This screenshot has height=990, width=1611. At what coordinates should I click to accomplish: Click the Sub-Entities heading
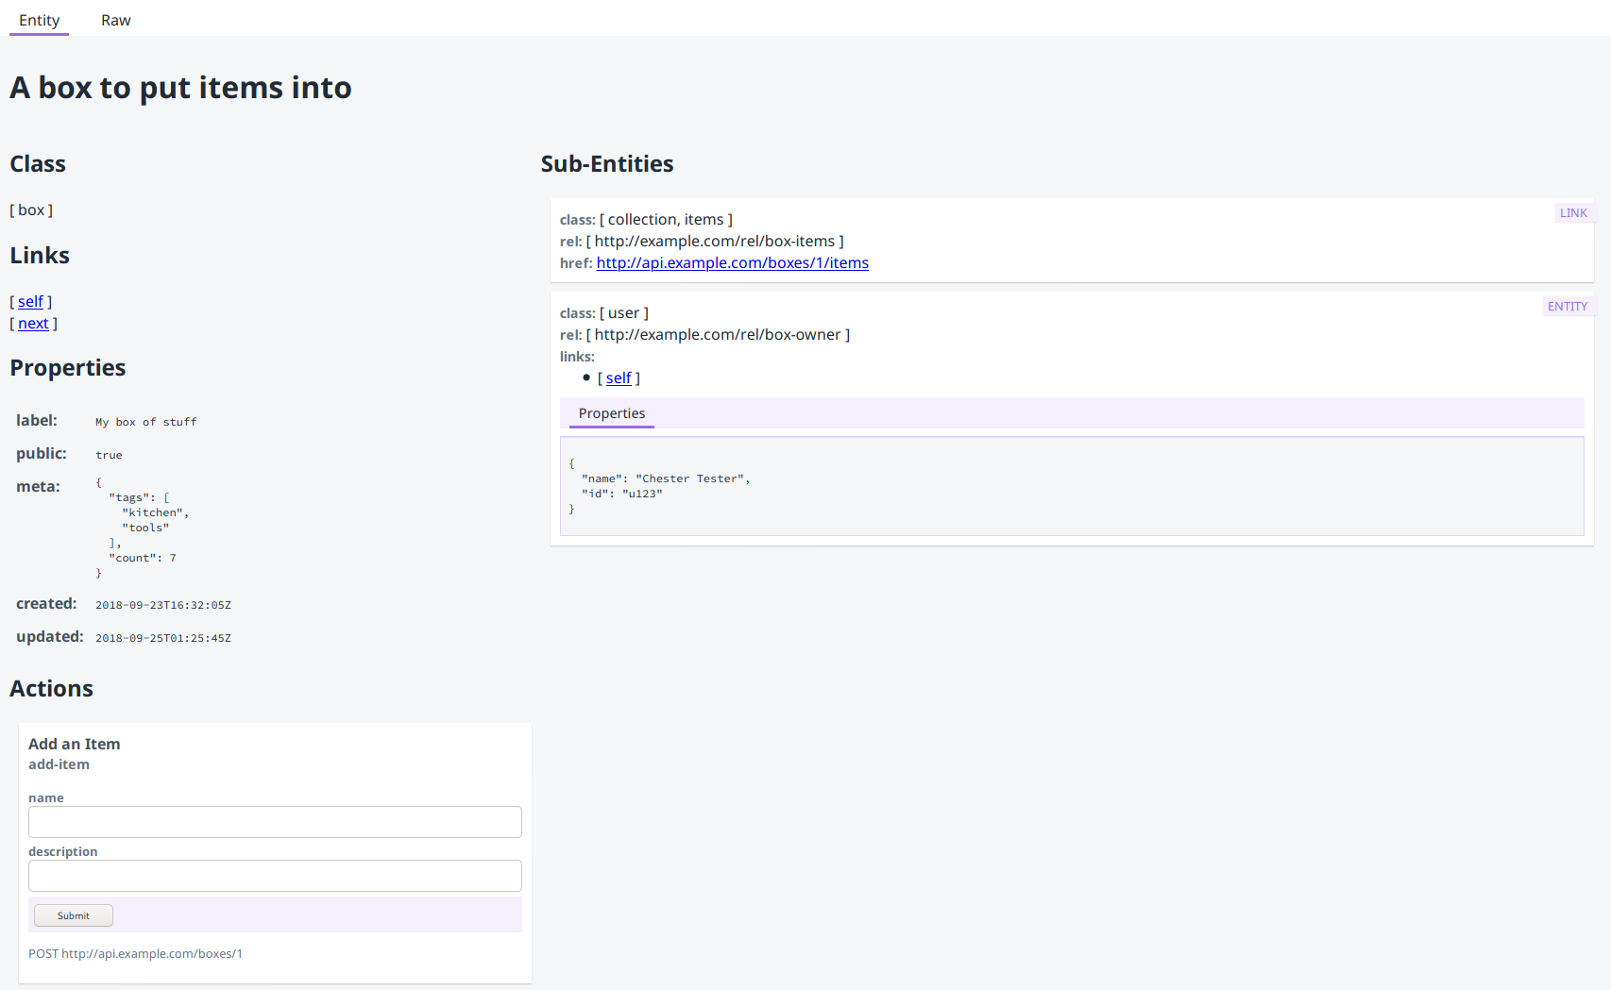coord(607,164)
